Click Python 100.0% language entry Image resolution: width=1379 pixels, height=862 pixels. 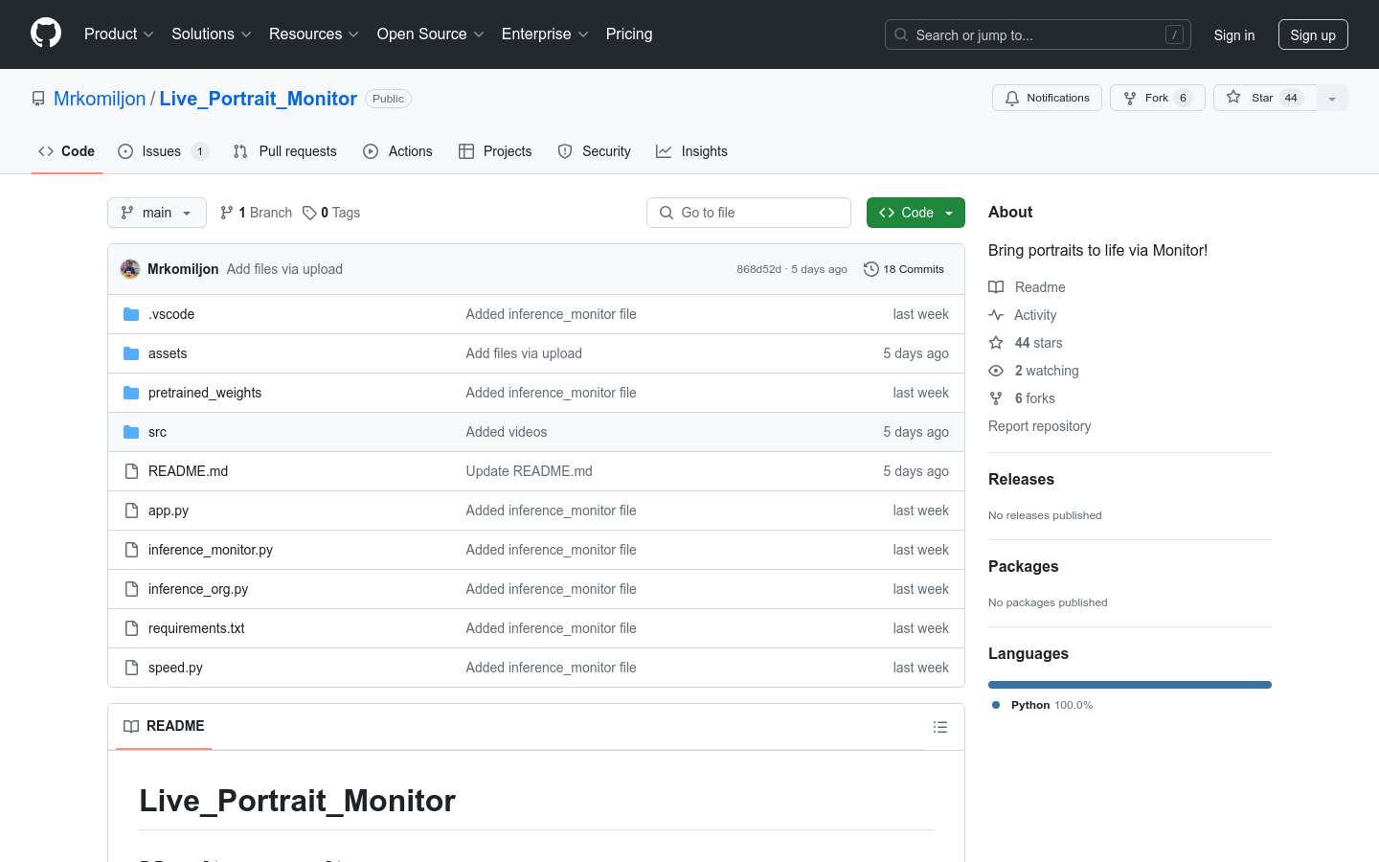[1043, 705]
